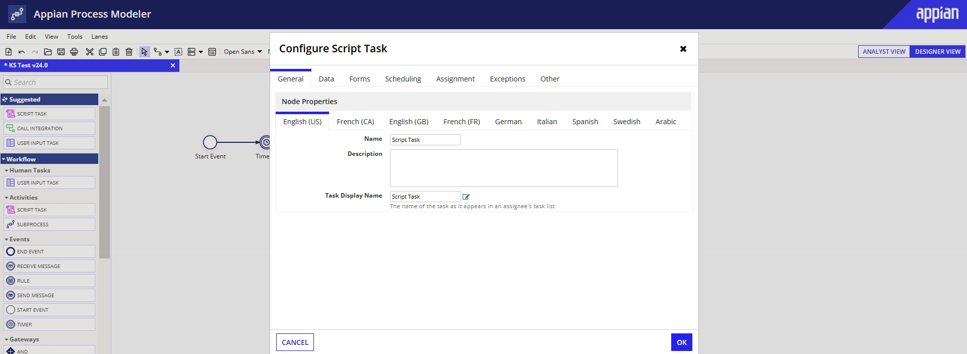This screenshot has height=354, width=967.
Task: Click the CANCEL button
Action: point(295,342)
